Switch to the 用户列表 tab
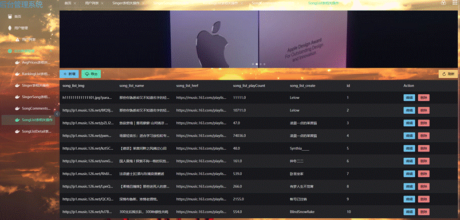 (x=92, y=3)
